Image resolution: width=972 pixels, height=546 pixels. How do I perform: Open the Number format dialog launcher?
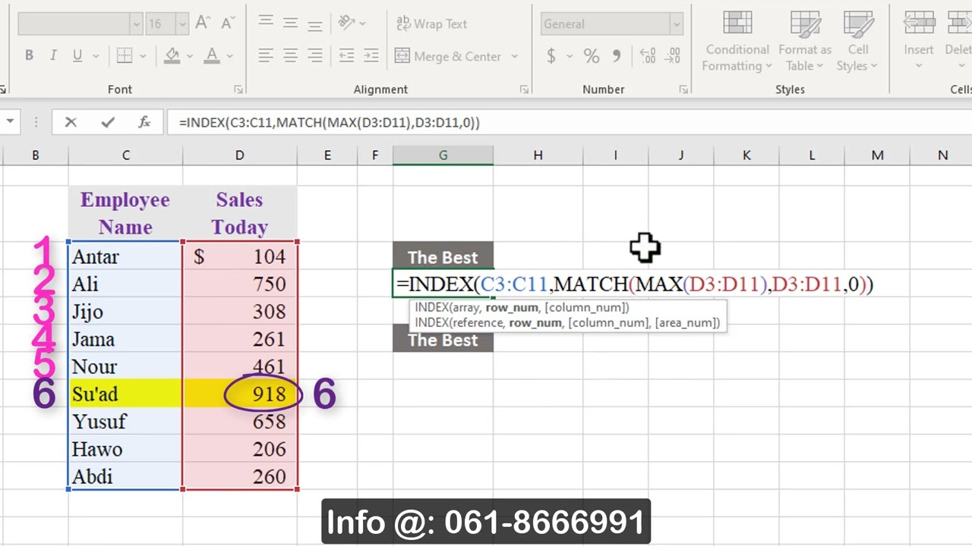pyautogui.click(x=683, y=89)
